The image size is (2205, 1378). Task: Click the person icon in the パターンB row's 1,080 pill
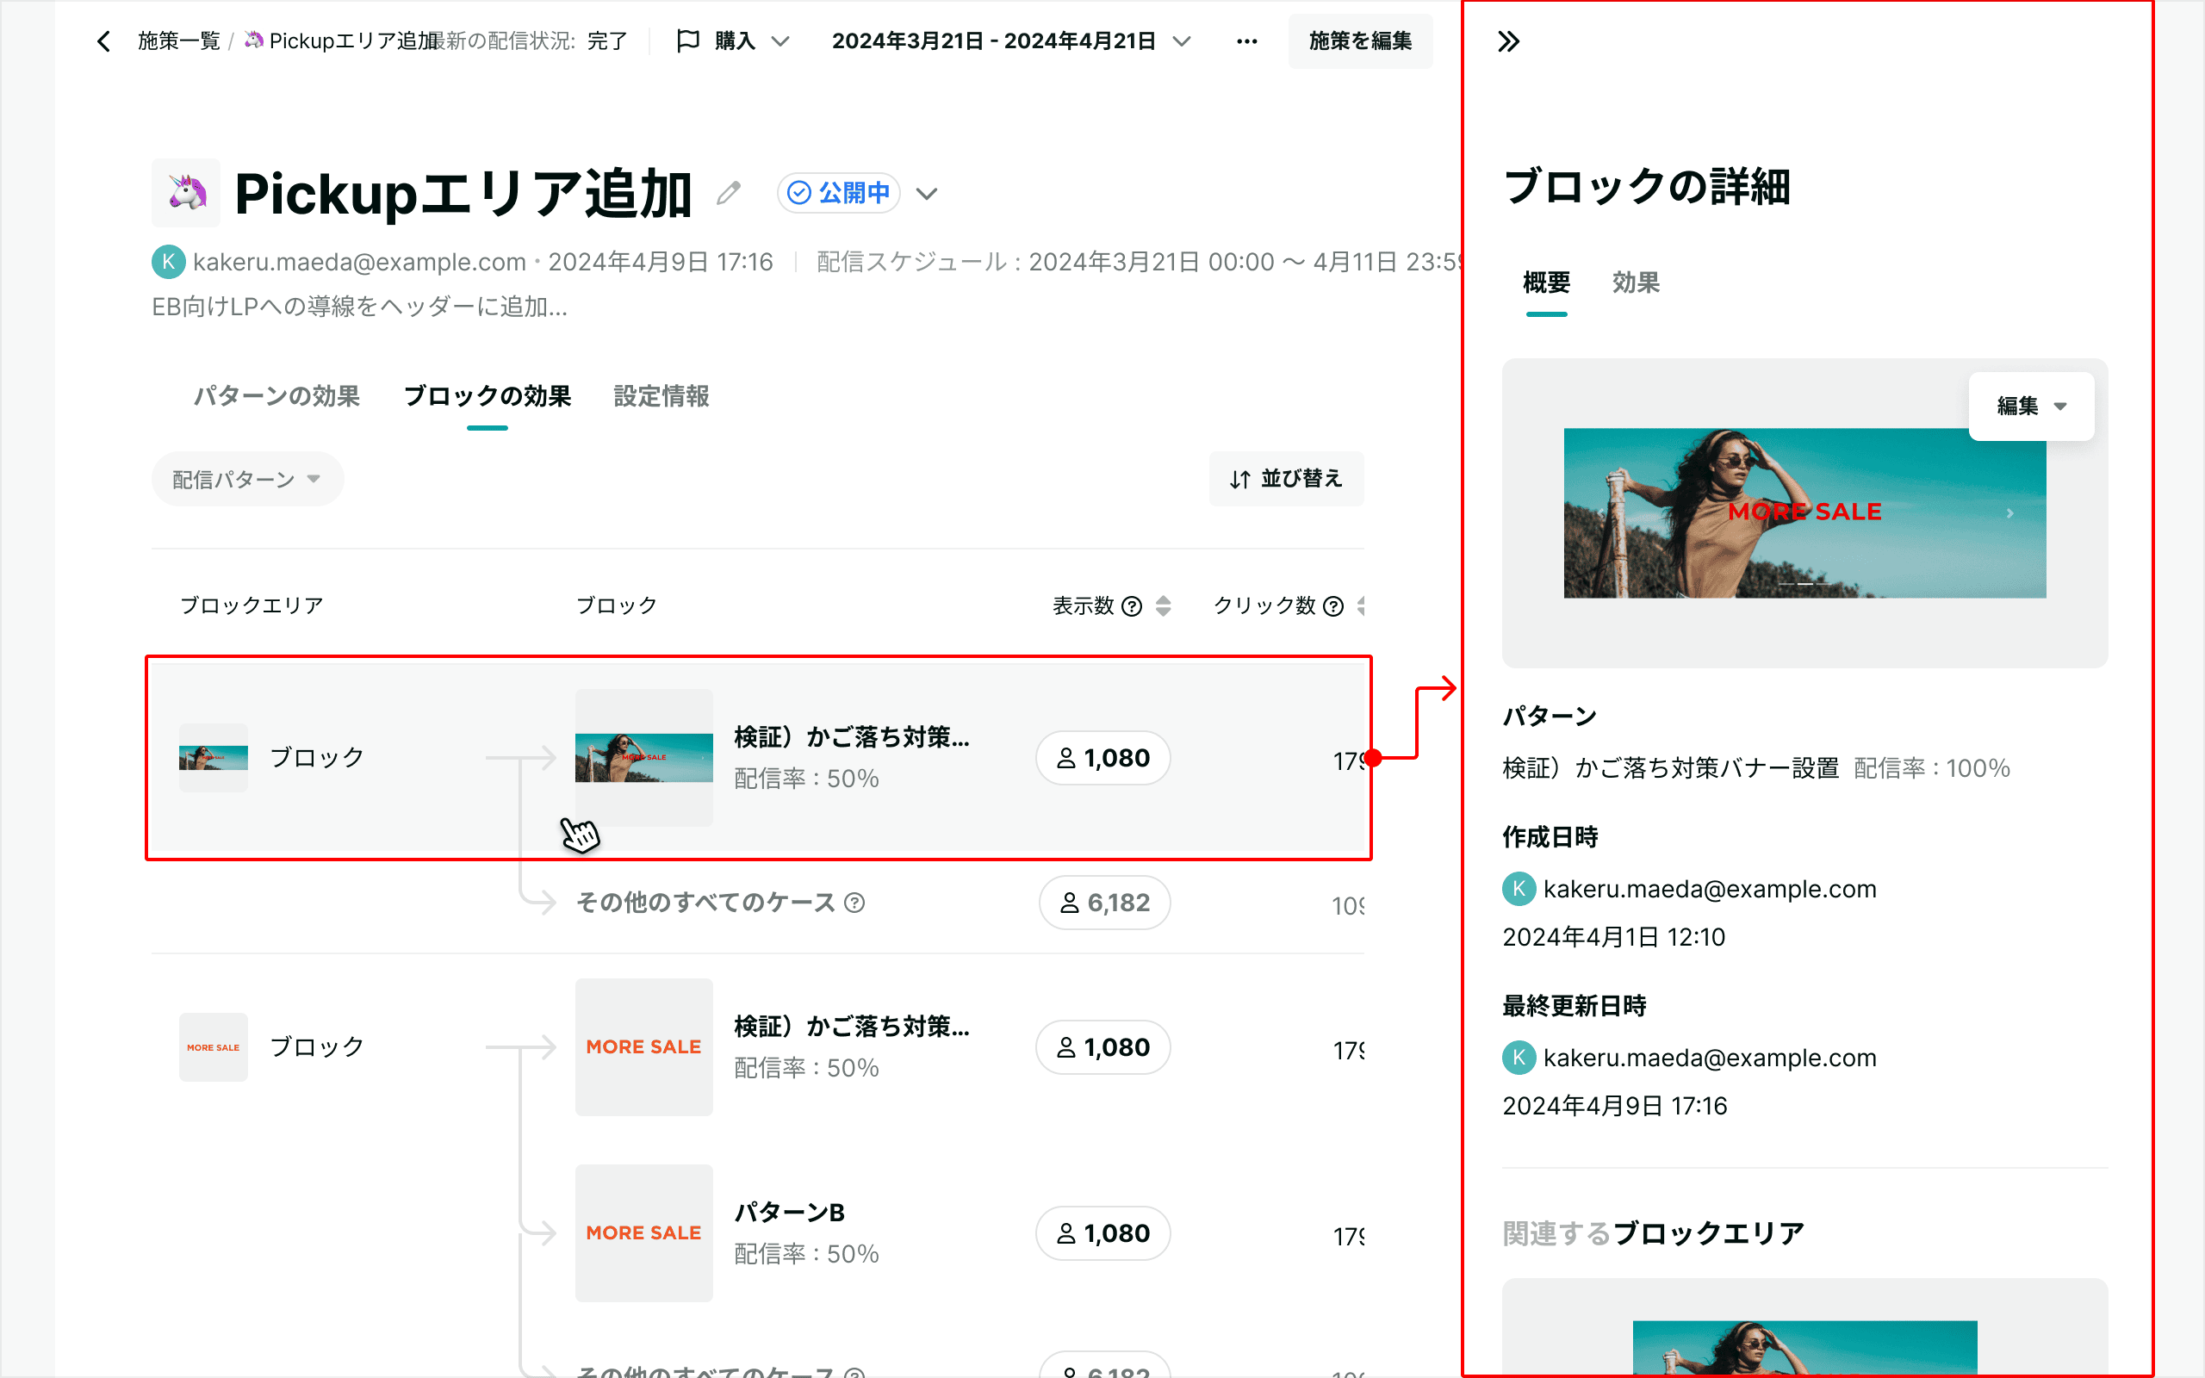pyautogui.click(x=1066, y=1233)
